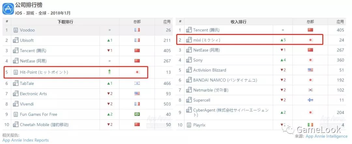Click the 收入排行 column header
The height and width of the screenshot is (144, 352).
click(x=238, y=22)
